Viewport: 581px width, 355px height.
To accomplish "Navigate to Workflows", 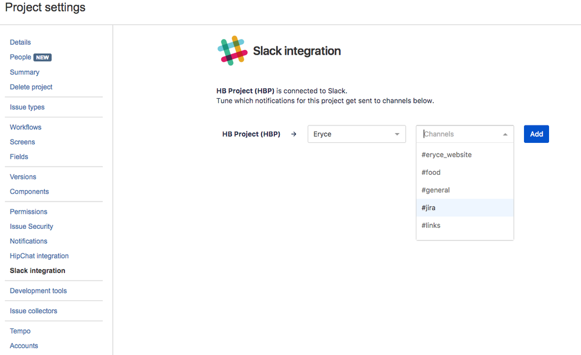I will coord(26,127).
